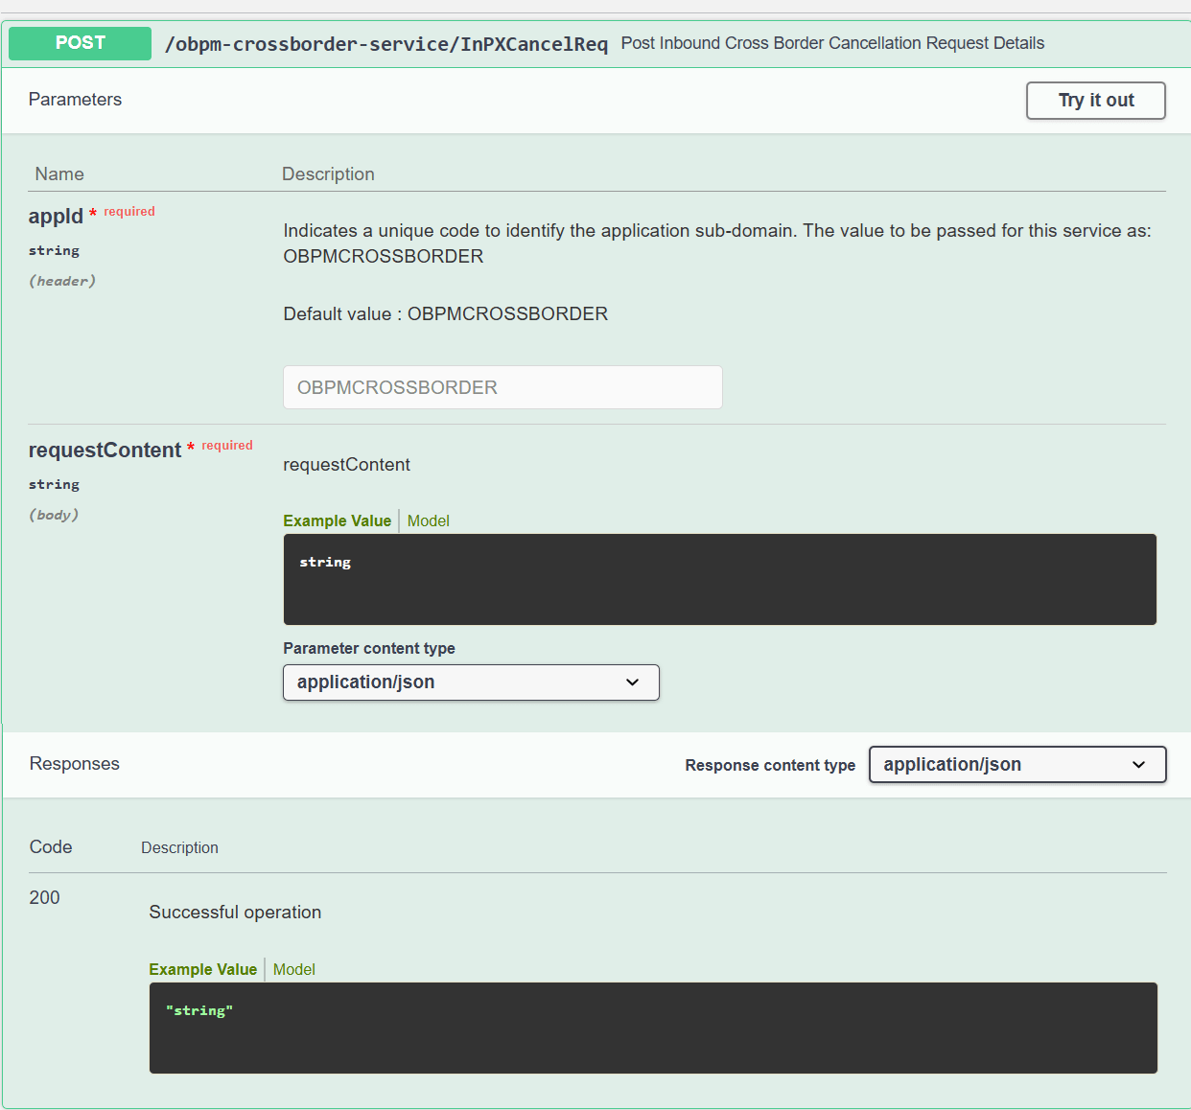Click the appId parameter name
Screen dimensions: 1191x1110
[56, 217]
